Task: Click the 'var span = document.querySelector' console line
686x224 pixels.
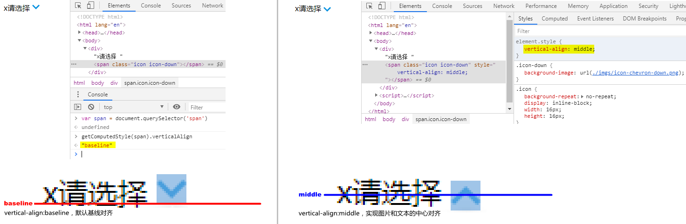Action: click(x=144, y=118)
